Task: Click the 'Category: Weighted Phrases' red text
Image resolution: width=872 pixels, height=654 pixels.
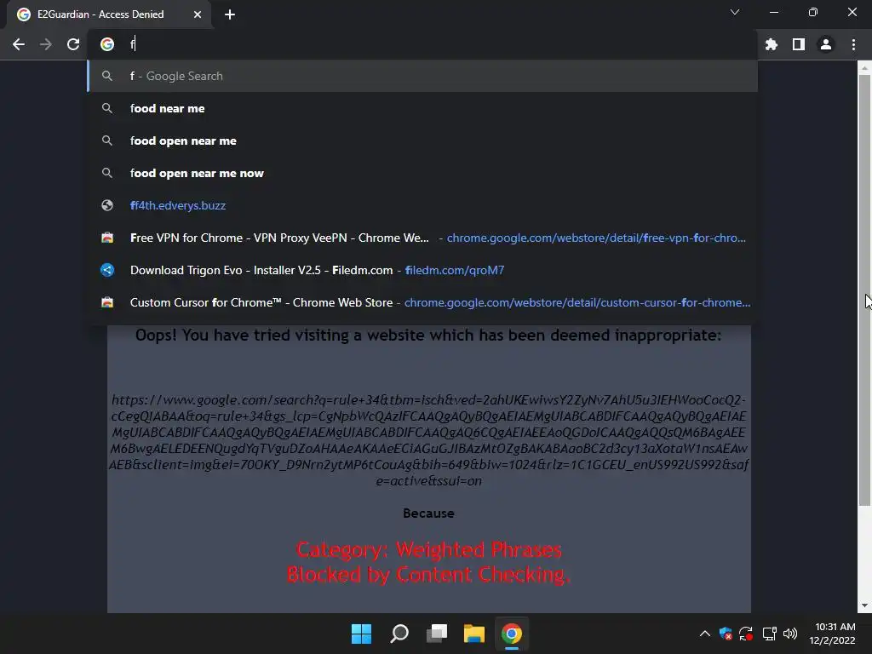Action: point(429,549)
